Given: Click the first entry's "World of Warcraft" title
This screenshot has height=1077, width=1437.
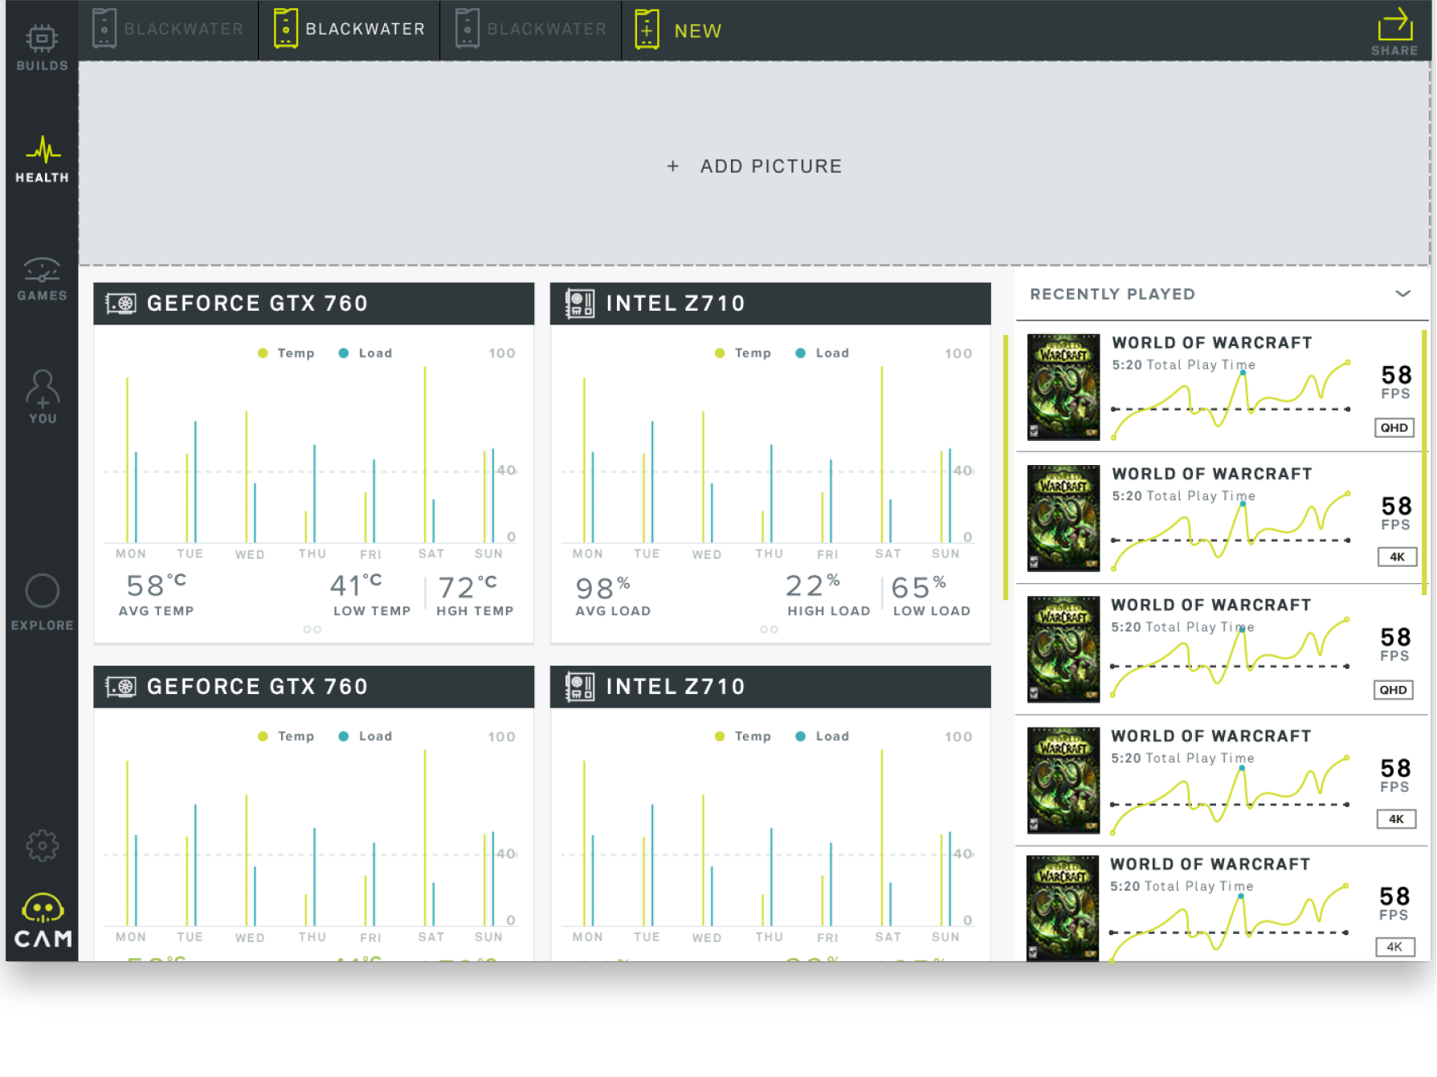Looking at the screenshot, I should 1212,343.
